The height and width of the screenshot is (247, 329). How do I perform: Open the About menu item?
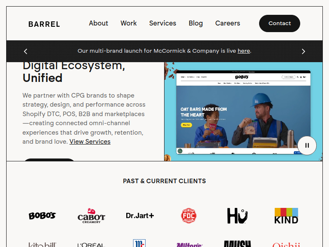click(98, 23)
